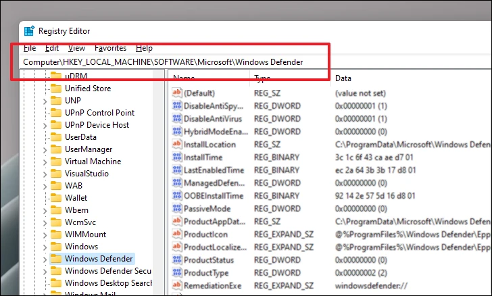
Task: Click the windowsdefender:// data cell
Action: [x=371, y=286]
